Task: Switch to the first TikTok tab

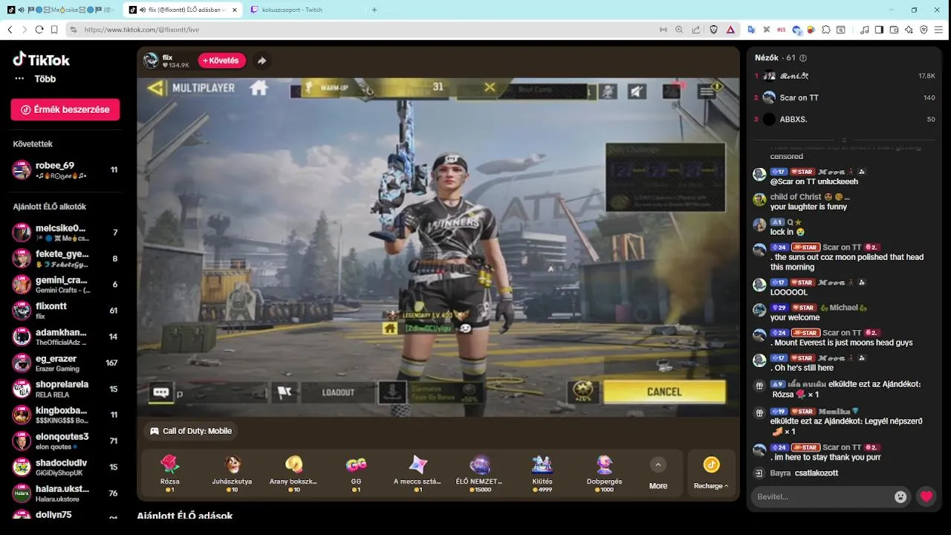Action: click(61, 10)
